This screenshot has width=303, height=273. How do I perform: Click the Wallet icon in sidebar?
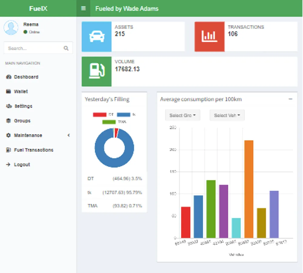pyautogui.click(x=8, y=91)
